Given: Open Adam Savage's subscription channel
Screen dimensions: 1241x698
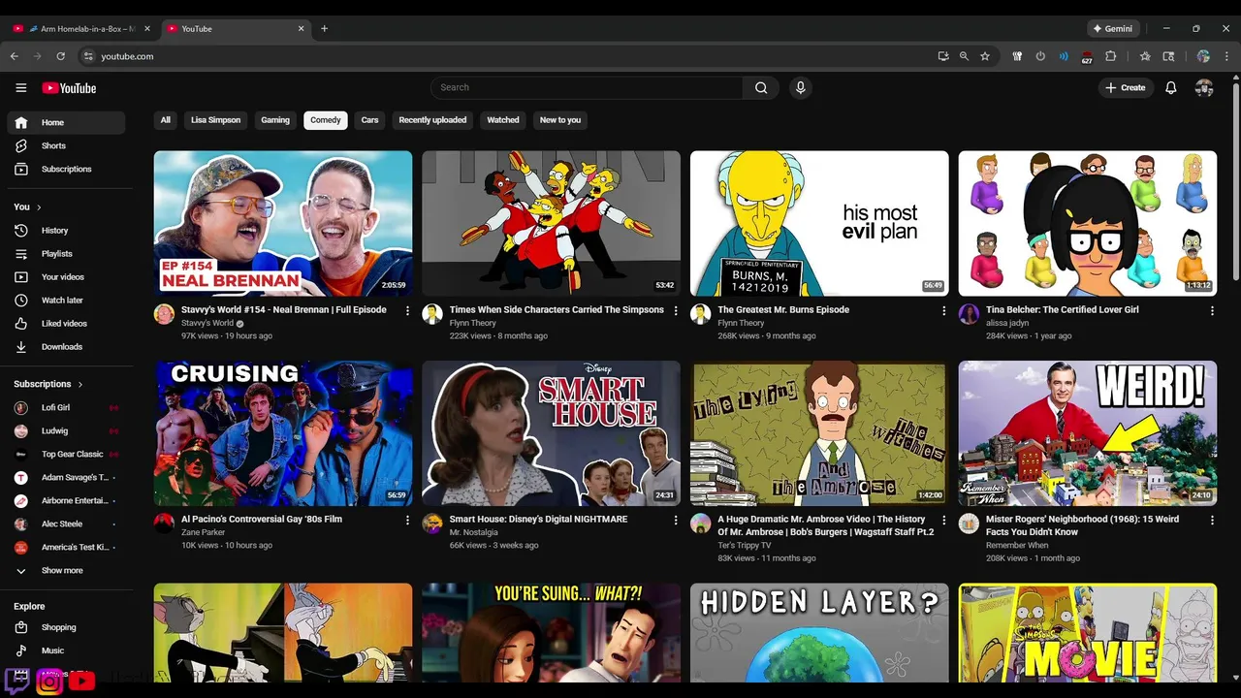Looking at the screenshot, I should (x=66, y=477).
